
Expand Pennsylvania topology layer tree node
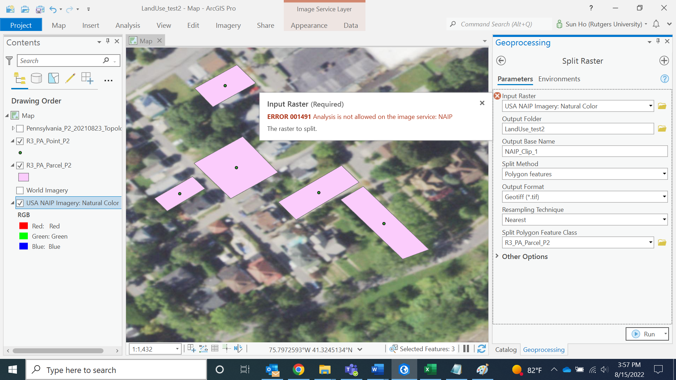(13, 128)
